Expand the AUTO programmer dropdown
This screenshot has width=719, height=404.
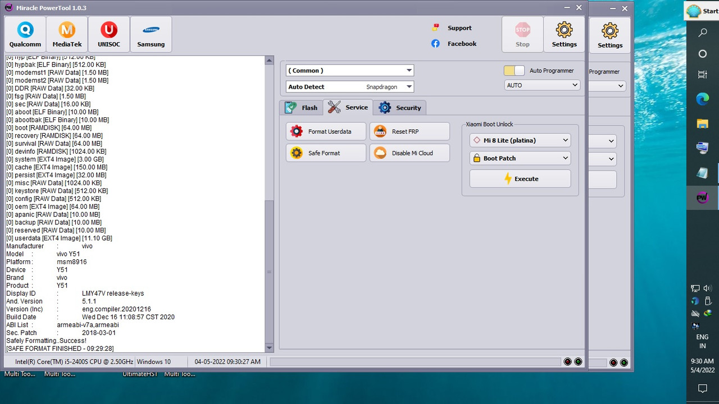coord(542,85)
